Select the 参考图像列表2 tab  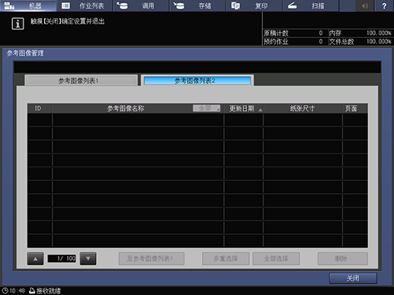(x=197, y=81)
